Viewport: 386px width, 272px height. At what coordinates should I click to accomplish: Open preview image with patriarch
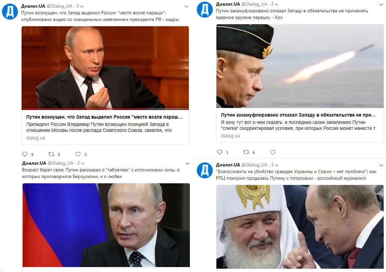[300, 227]
